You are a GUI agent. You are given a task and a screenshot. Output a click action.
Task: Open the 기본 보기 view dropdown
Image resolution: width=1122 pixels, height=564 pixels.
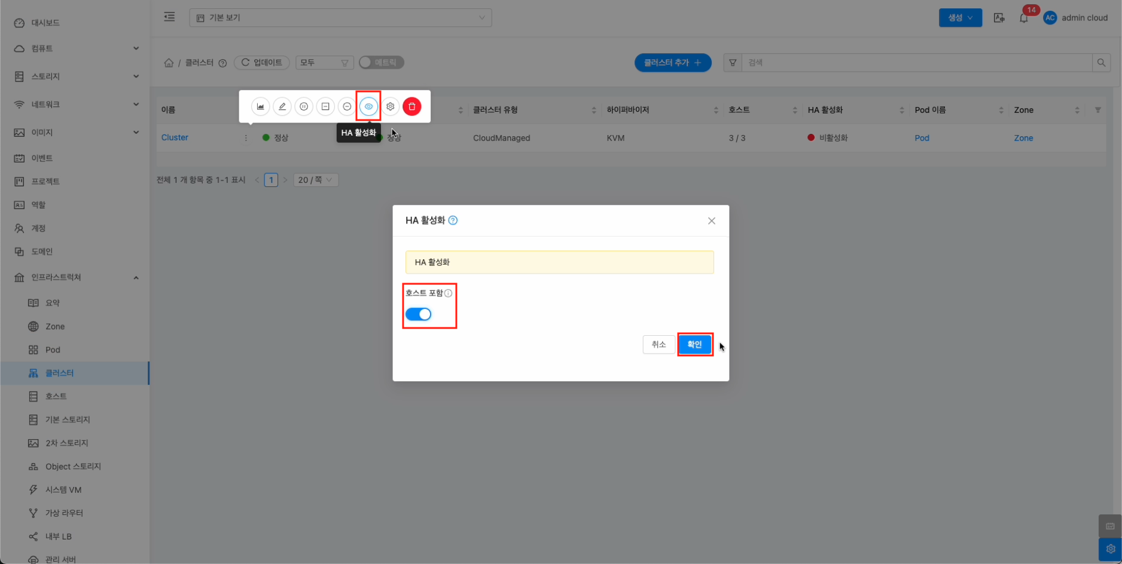point(340,18)
